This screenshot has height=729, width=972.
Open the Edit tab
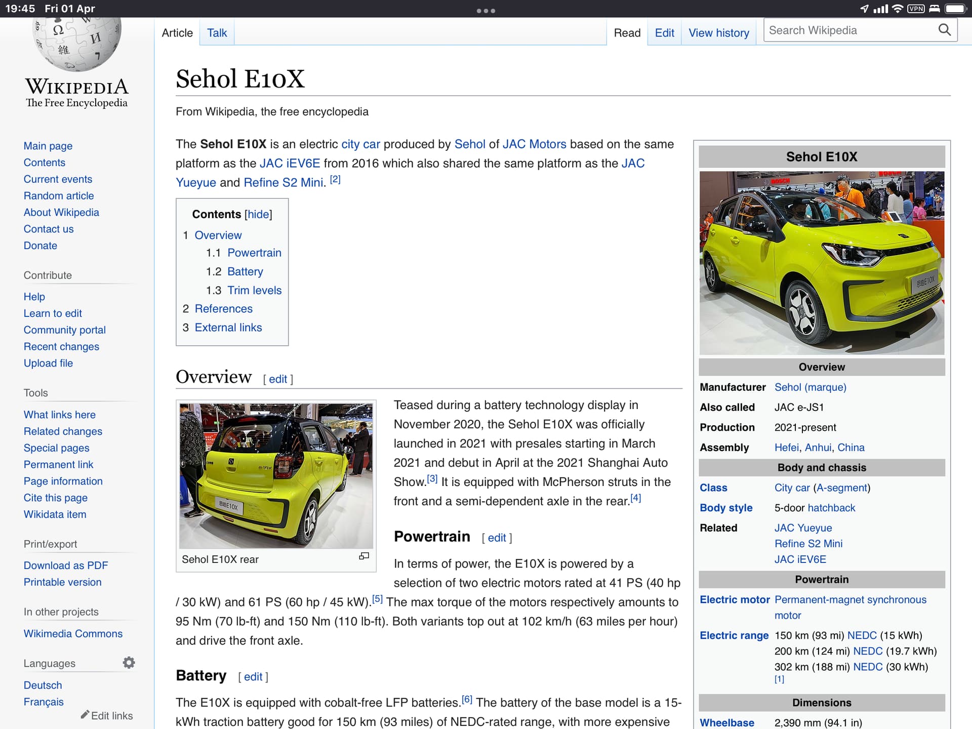(x=664, y=33)
